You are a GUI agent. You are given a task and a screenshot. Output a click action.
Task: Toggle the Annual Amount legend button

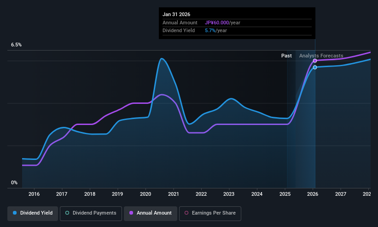pyautogui.click(x=151, y=213)
